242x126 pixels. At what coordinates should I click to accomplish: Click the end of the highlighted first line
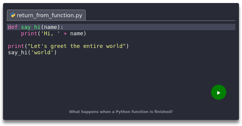click(181, 27)
